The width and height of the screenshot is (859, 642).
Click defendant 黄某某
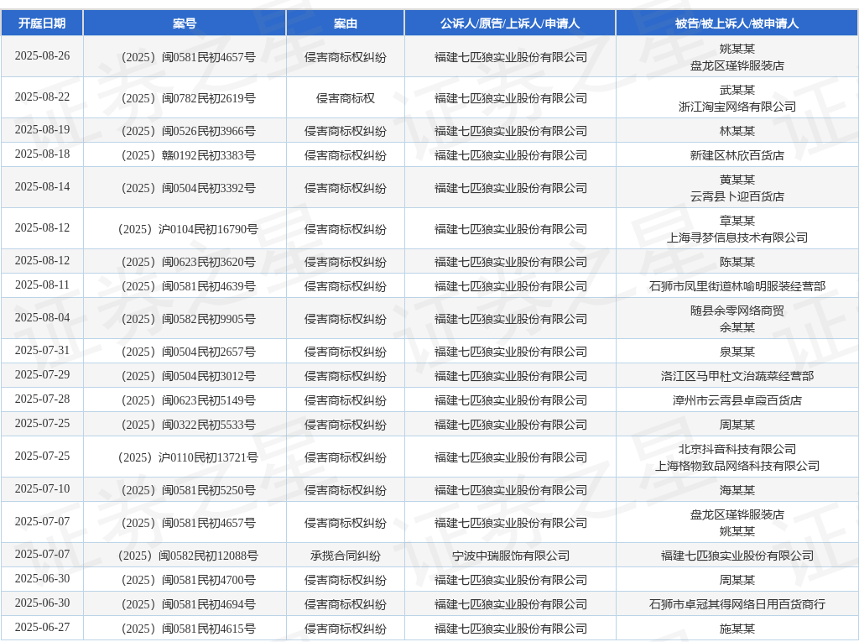point(737,180)
